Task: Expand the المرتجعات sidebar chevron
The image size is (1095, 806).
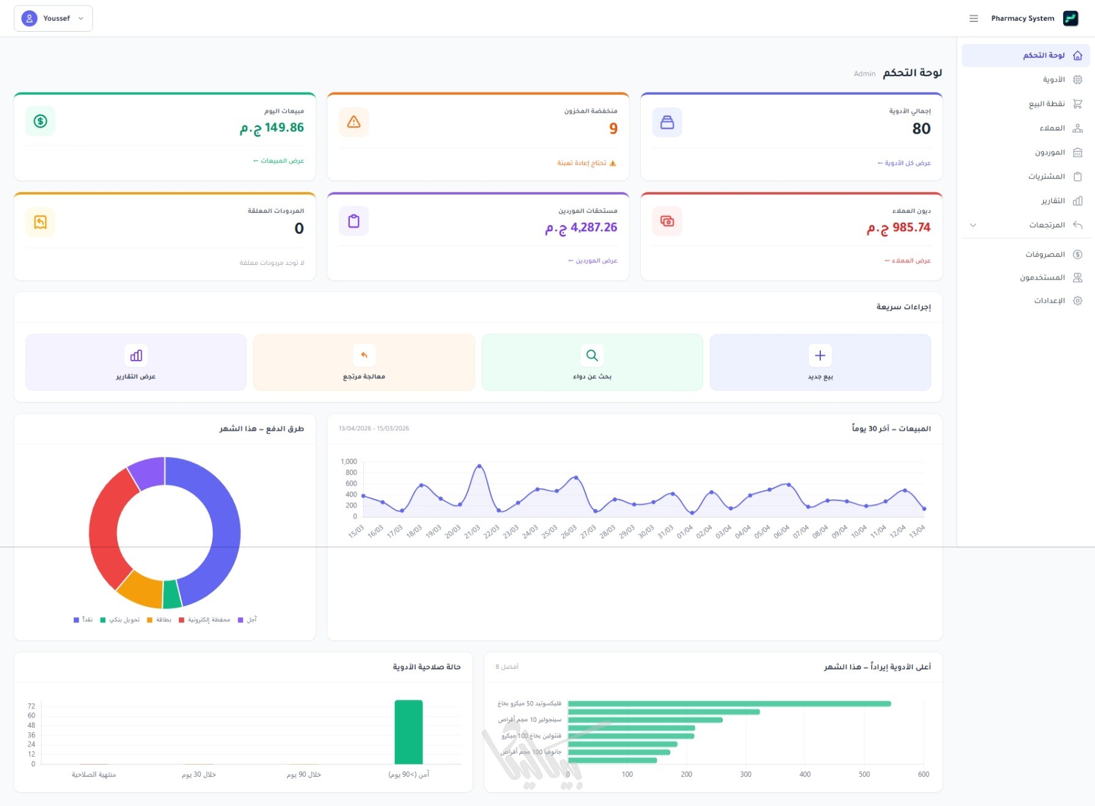Action: pyautogui.click(x=973, y=225)
